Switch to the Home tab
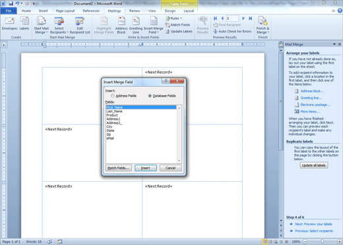Screen dimensions: 343x245 26,11
